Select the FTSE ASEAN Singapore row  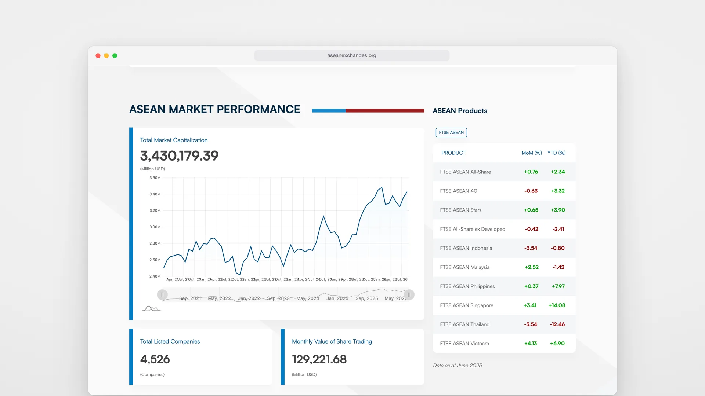pyautogui.click(x=504, y=305)
